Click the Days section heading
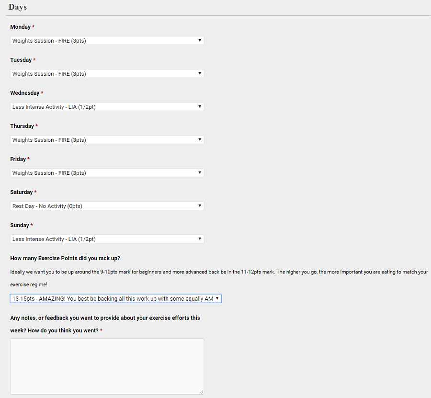431x398 pixels. click(x=18, y=7)
